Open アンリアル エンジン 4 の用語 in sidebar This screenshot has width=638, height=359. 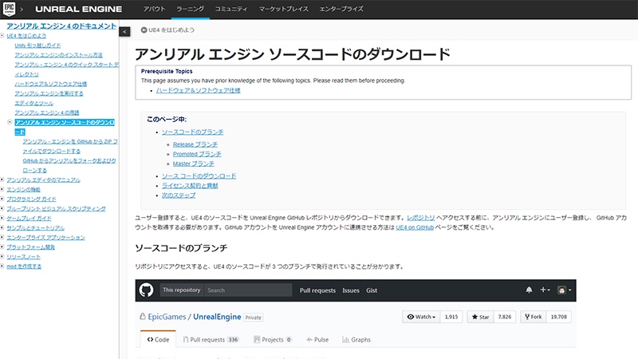point(47,112)
